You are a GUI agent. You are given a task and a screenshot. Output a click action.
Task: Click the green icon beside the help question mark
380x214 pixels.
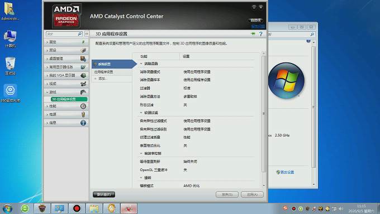tap(253, 34)
